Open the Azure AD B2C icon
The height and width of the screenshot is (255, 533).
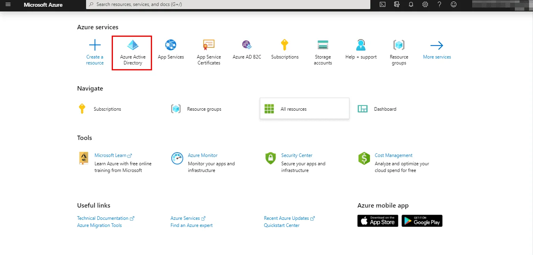tap(247, 45)
